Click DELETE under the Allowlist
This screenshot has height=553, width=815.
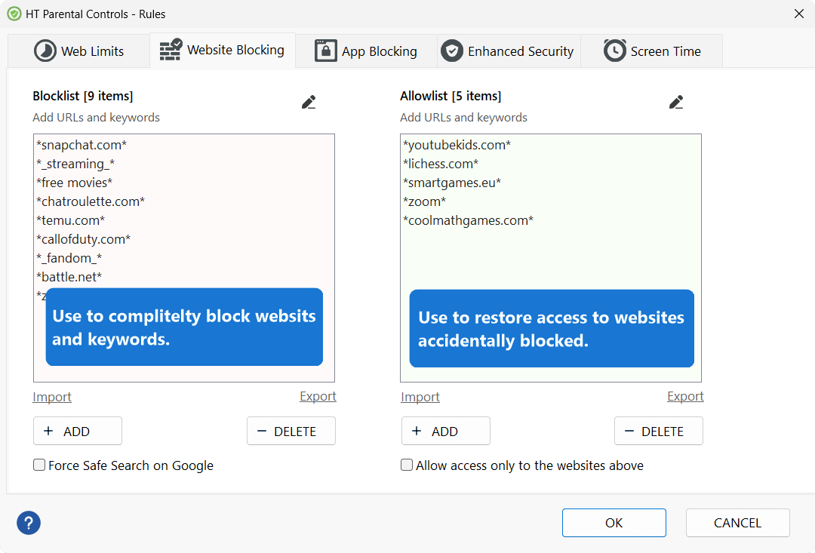[x=658, y=431]
